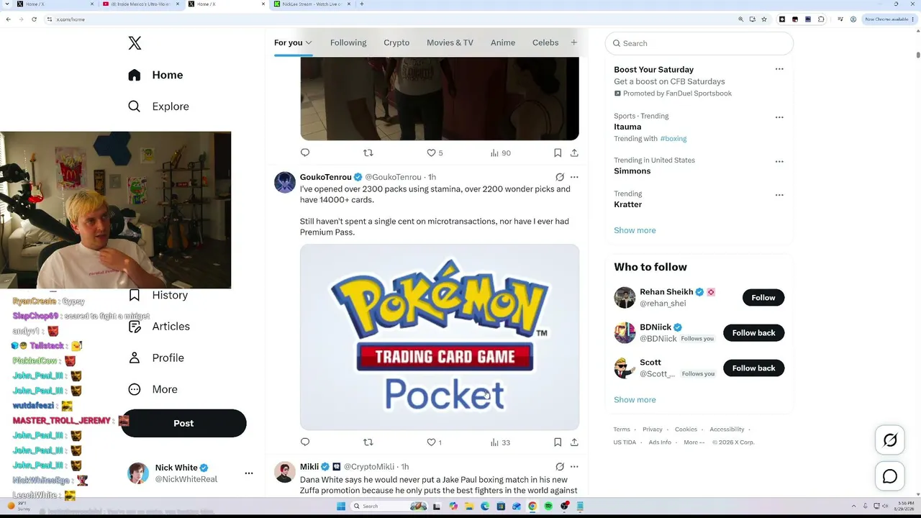921x518 pixels.
Task: Open the GoukoTenrou profile name
Action: tap(326, 177)
